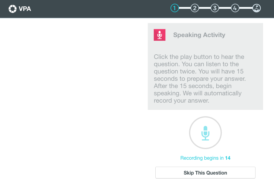Click the Speaking Activity title text
This screenshot has width=274, height=187.
199,35
